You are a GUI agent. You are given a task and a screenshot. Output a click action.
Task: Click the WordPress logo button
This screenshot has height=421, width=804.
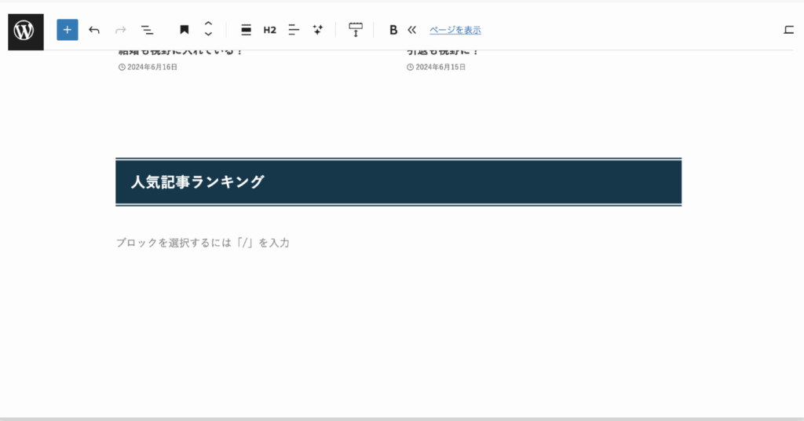coord(24,31)
